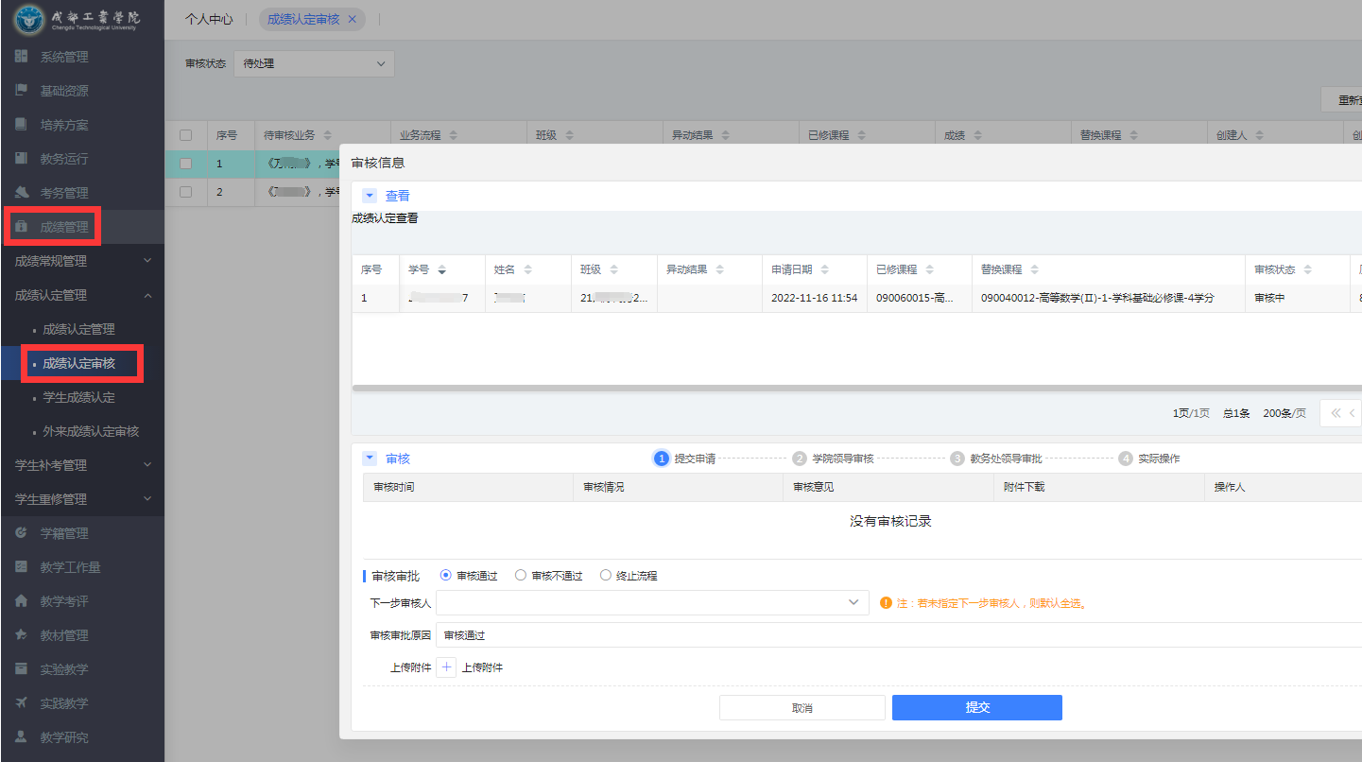Viewport: 1362px width, 762px height.
Task: Sort by 姓名 column arrows
Action: click(x=527, y=269)
